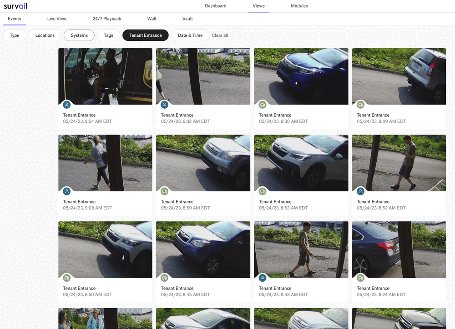The width and height of the screenshot is (455, 329).
Task: Switch to the Events sub-tab
Action: pyautogui.click(x=15, y=19)
